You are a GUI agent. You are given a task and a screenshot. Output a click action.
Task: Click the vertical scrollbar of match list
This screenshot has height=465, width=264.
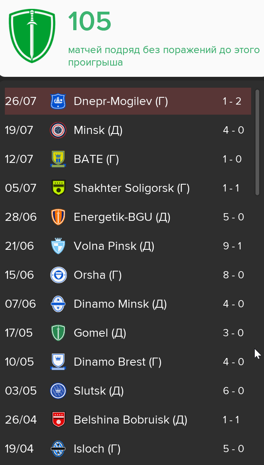click(257, 142)
